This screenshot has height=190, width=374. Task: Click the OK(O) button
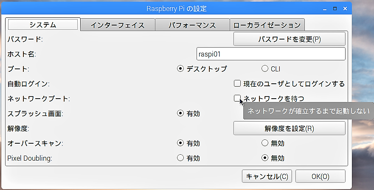coord(321,176)
